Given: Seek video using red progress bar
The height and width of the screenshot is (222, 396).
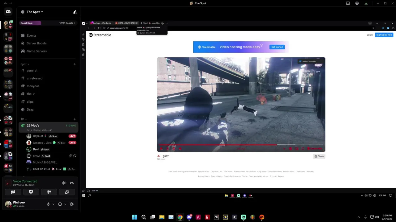Looking at the screenshot, I should pos(241,145).
